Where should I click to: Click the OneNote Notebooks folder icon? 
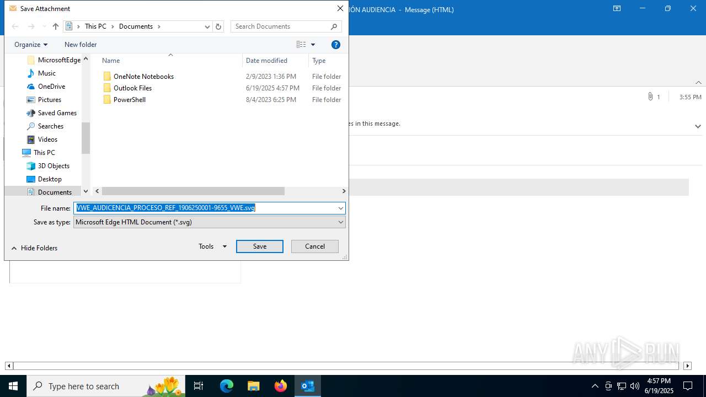[x=107, y=77]
